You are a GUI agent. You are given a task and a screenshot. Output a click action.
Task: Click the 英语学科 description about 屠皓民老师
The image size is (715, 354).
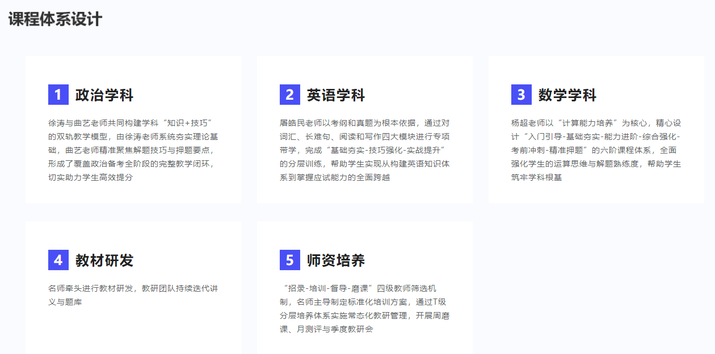[x=364, y=150]
